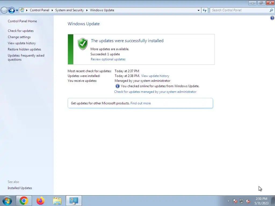Click the network tray icon
275x206 pixels.
pyautogui.click(x=241, y=201)
